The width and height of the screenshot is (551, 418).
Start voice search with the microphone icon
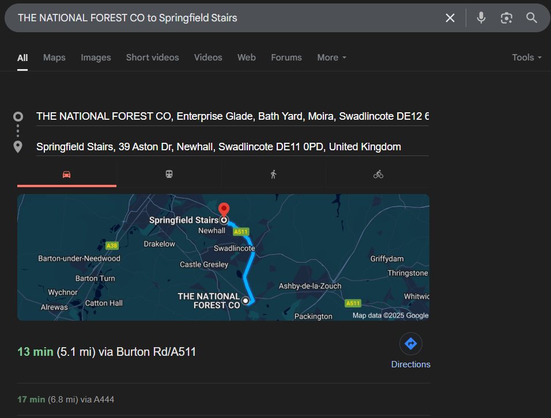pyautogui.click(x=481, y=17)
